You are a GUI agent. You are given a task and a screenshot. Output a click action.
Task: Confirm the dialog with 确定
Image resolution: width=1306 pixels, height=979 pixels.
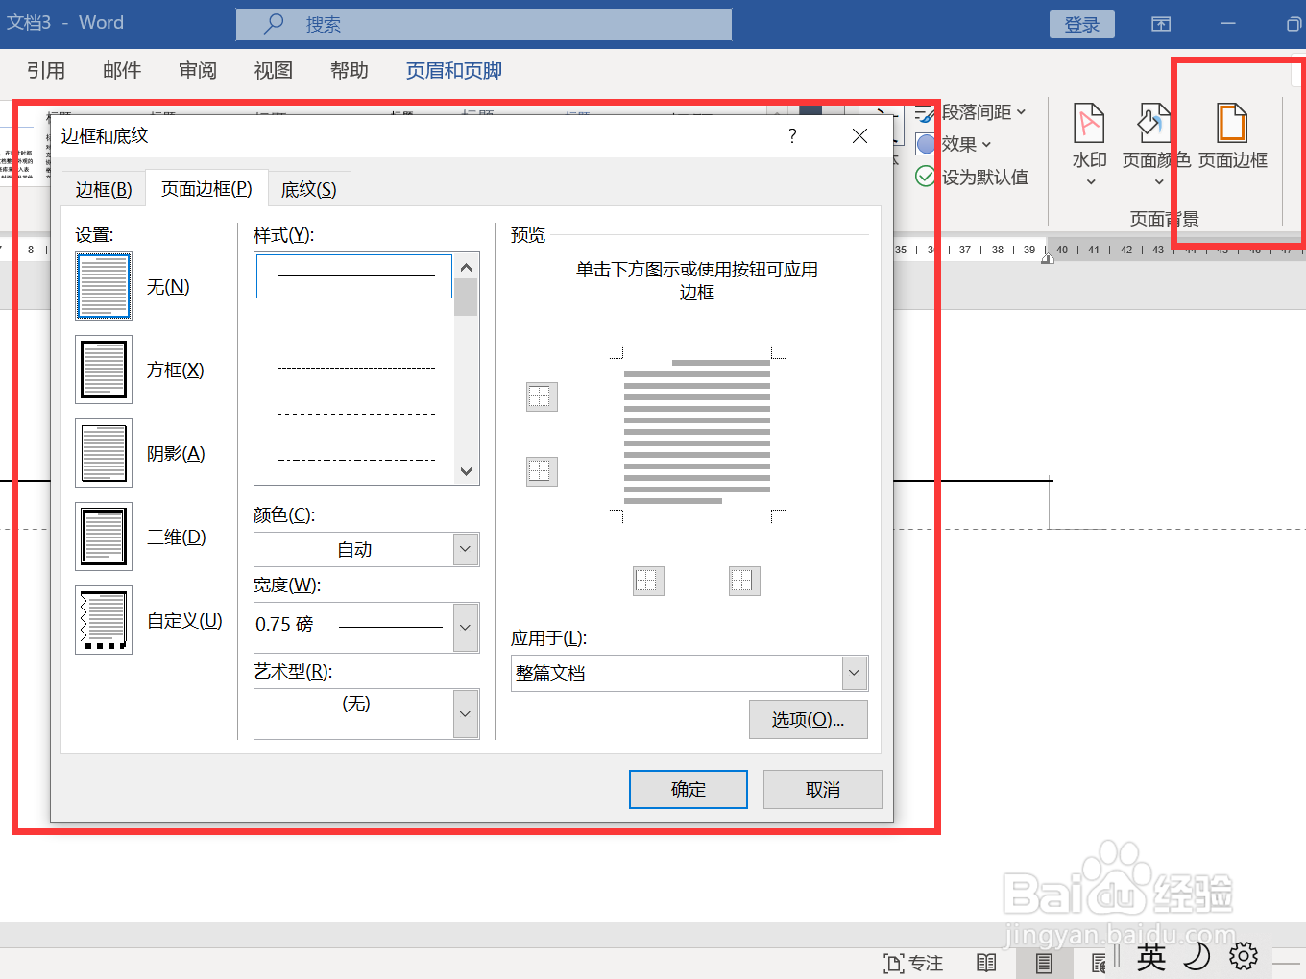[x=689, y=789]
